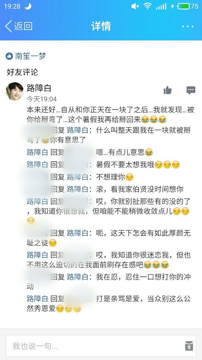Tap the muted sound status icon
This screenshot has height=360, width=202.
click(x=135, y=6)
